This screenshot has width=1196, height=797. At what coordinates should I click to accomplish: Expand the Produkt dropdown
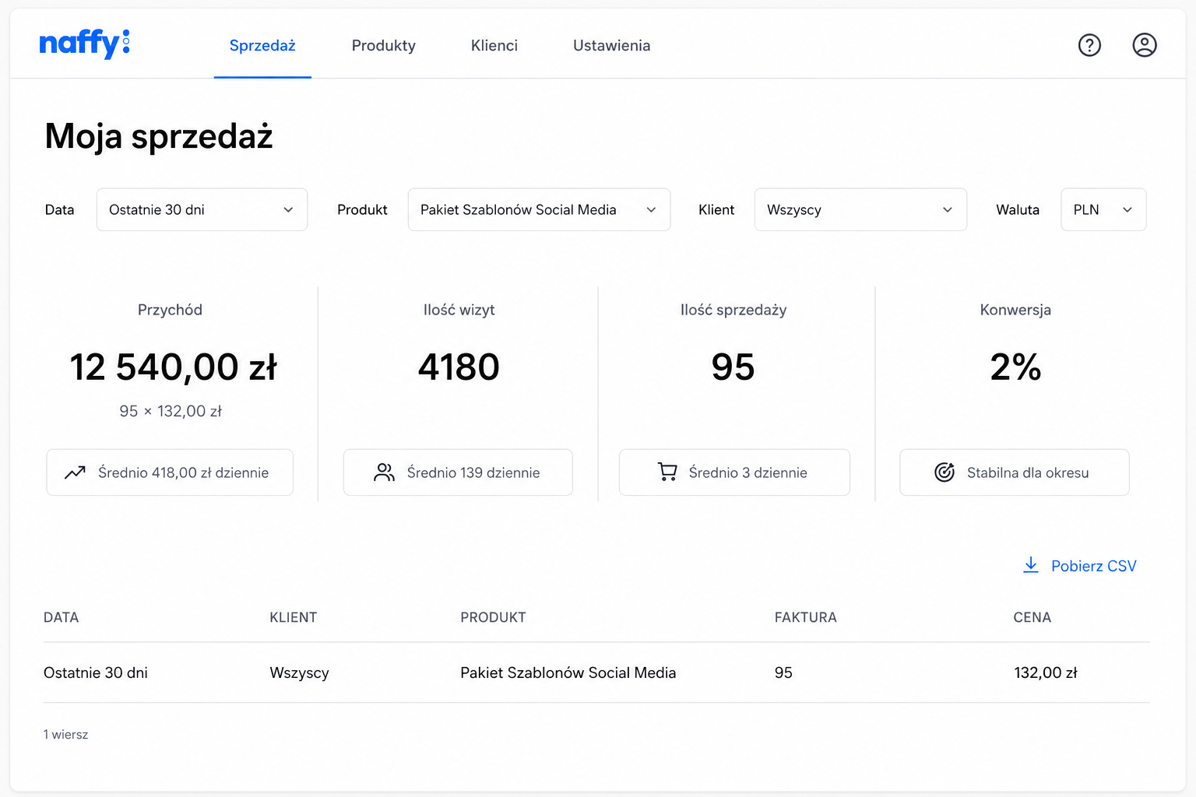539,209
